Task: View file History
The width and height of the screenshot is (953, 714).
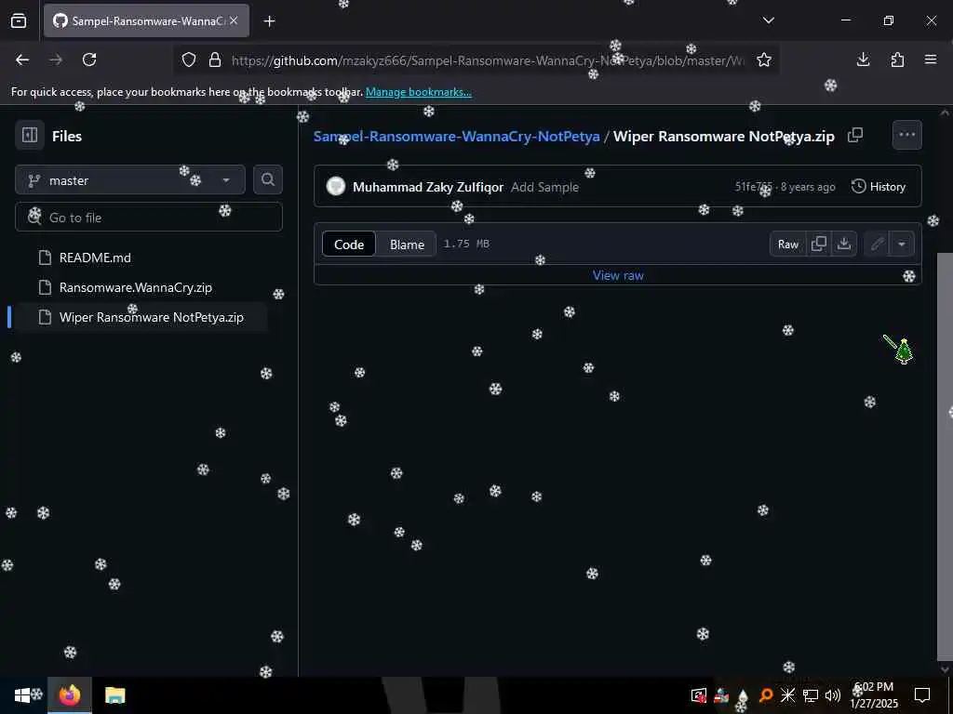Action: pyautogui.click(x=879, y=186)
